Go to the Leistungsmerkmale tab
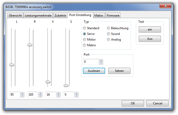This screenshot has height=115, width=178. click(38, 16)
